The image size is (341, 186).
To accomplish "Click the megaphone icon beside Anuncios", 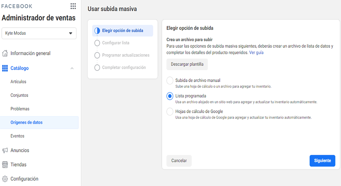I will pos(5,150).
